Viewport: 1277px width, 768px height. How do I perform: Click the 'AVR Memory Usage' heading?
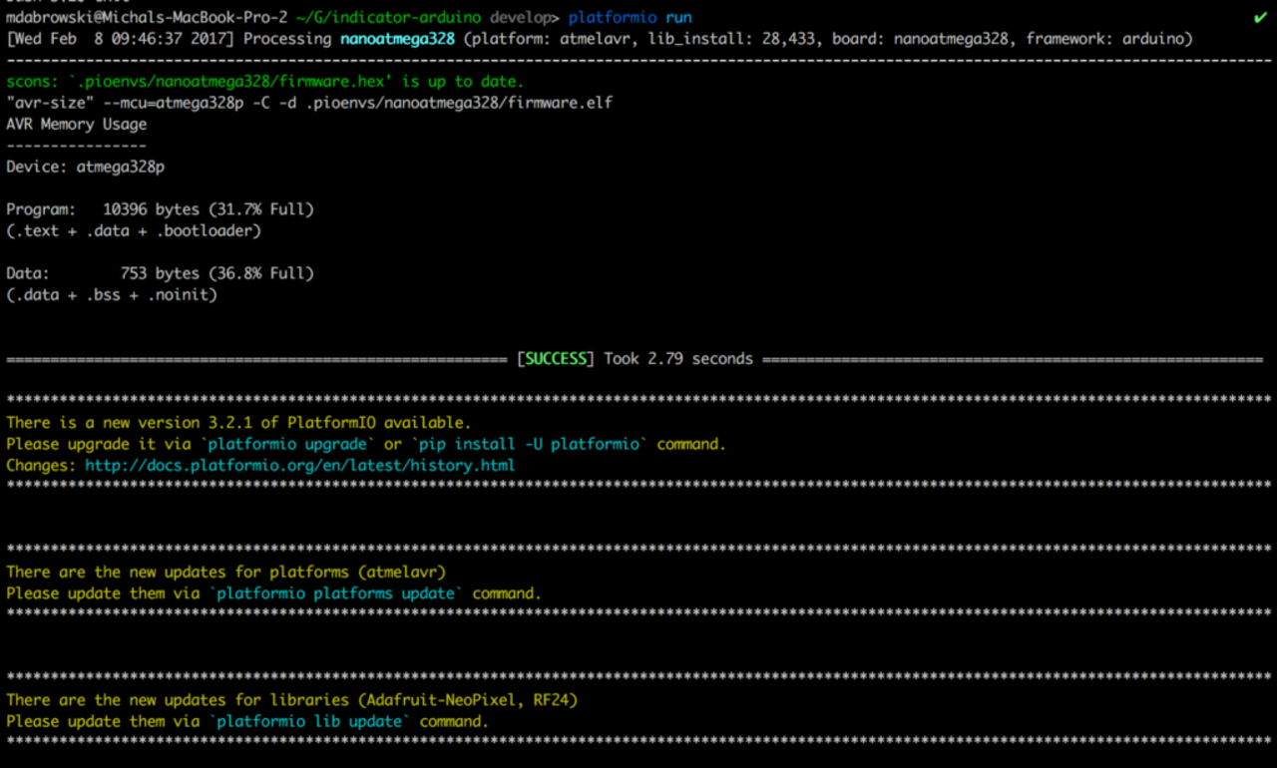77,125
